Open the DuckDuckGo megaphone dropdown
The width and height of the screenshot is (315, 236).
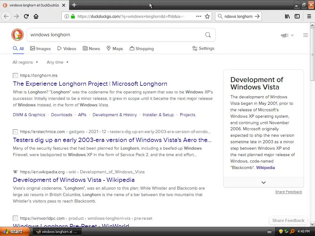[x=287, y=35]
